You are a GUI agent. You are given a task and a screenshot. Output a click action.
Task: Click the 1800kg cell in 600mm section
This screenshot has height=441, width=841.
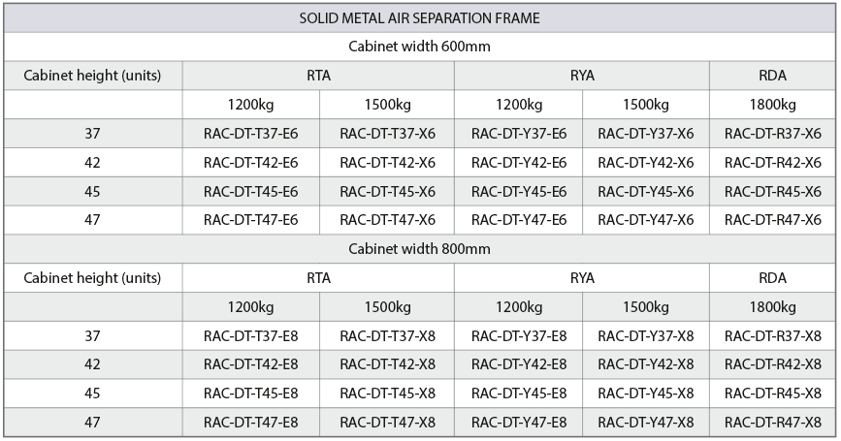click(x=772, y=105)
